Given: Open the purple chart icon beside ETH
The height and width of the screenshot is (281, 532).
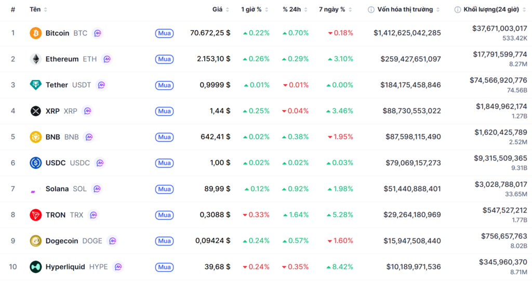Looking at the screenshot, I should pyautogui.click(x=107, y=59).
